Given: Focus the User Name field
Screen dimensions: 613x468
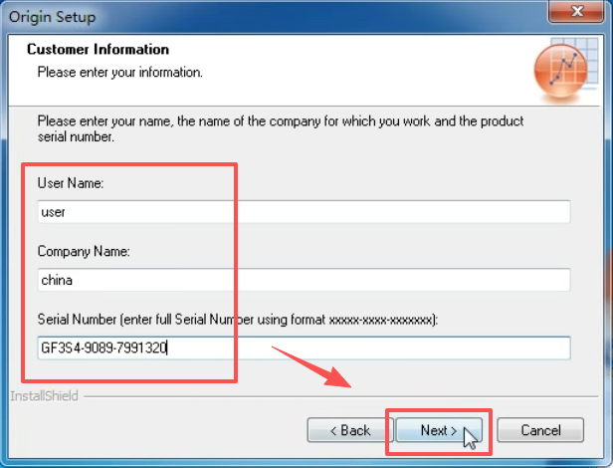Looking at the screenshot, I should tap(304, 212).
